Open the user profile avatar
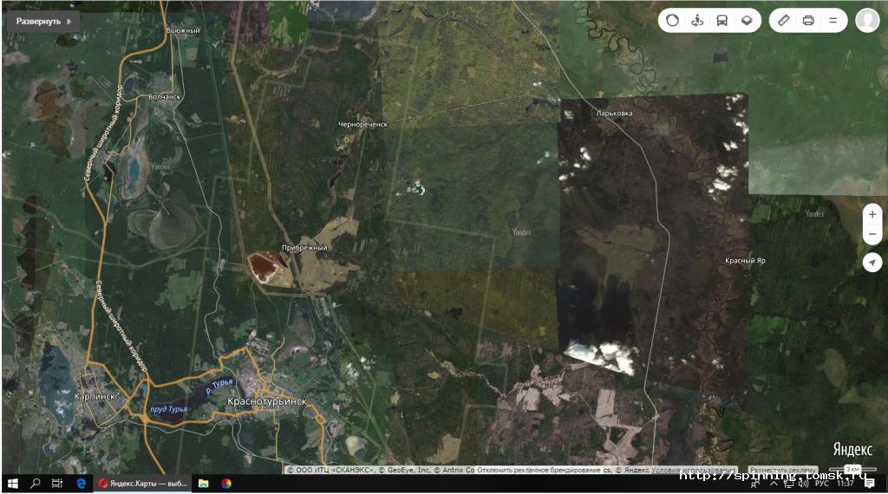 pyautogui.click(x=867, y=21)
